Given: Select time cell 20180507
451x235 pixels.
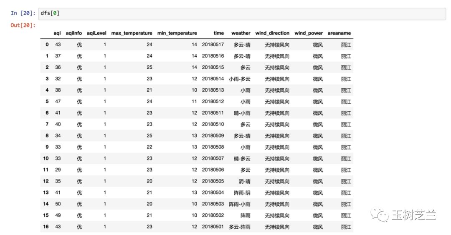Looking at the screenshot, I should (213, 158).
